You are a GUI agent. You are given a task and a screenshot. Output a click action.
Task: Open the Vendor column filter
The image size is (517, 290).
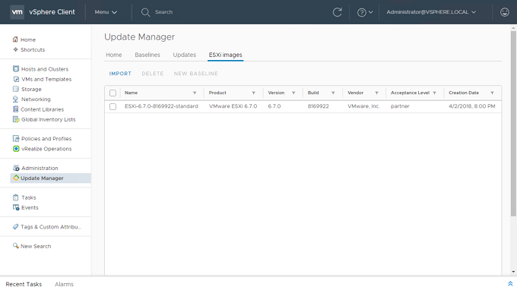(376, 93)
